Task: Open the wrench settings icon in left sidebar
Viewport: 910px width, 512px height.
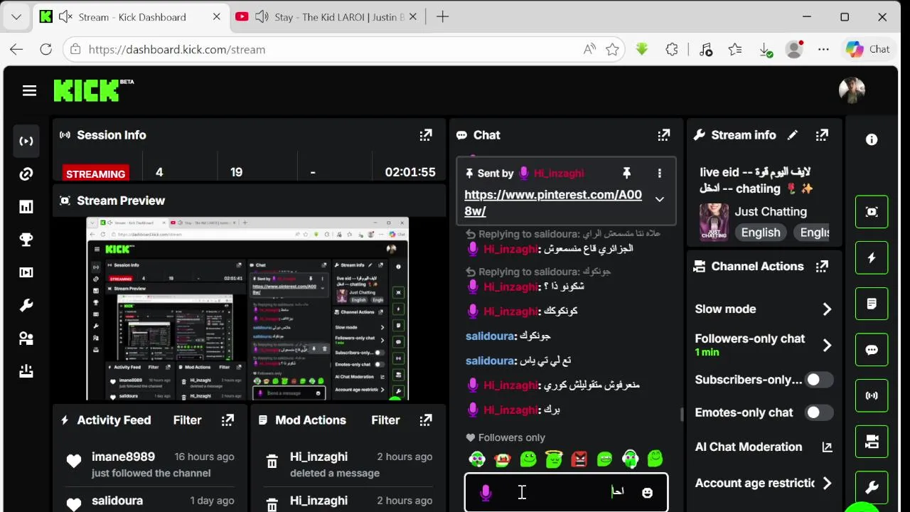Action: coord(26,305)
